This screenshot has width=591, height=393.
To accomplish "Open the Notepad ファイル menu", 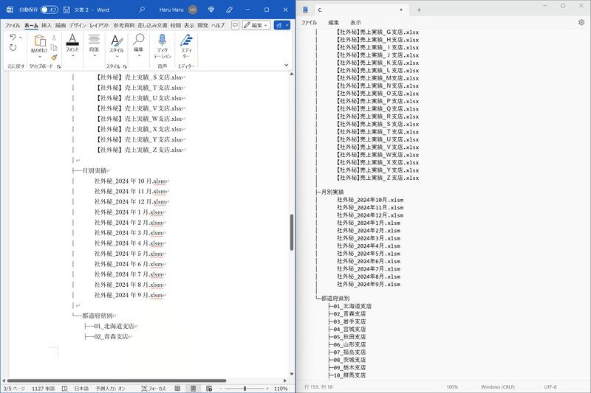I will tap(309, 23).
